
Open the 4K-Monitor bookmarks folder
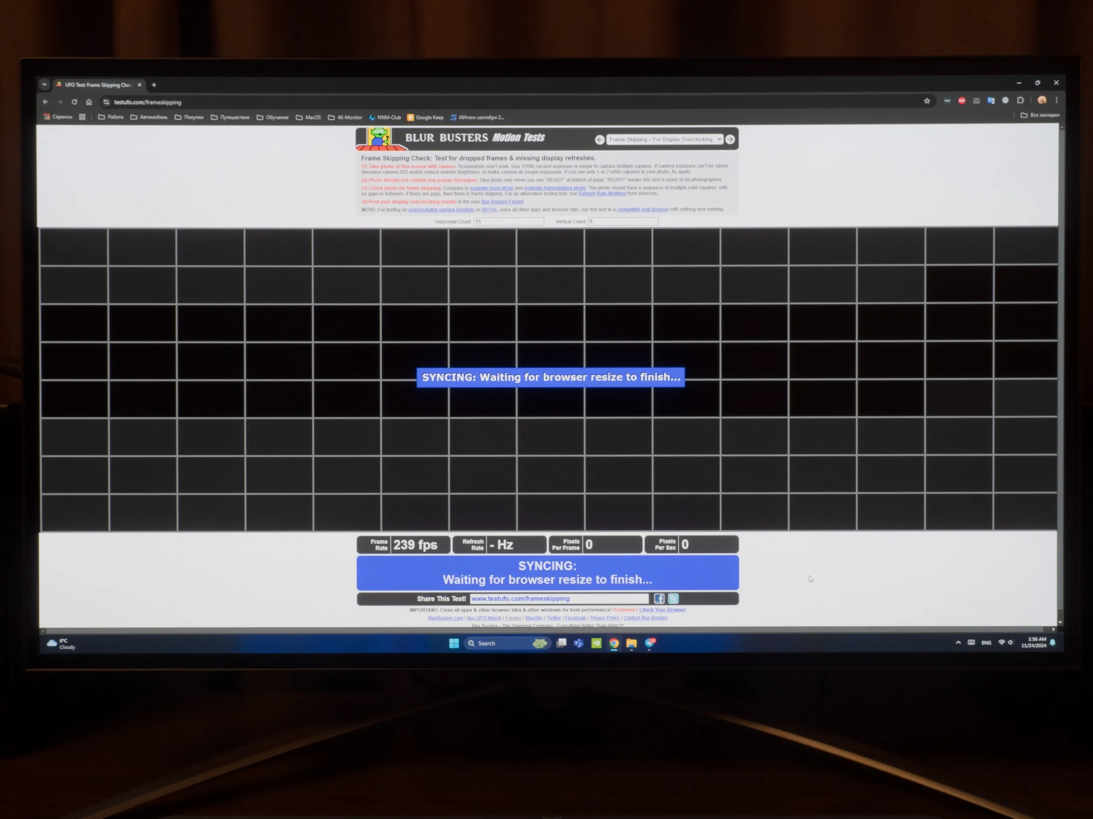pos(345,117)
